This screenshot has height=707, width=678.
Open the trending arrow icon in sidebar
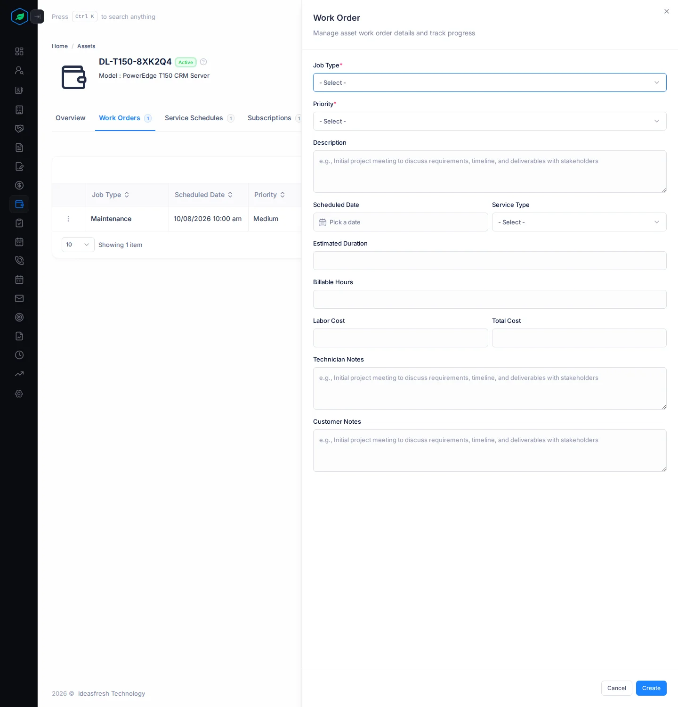tap(19, 374)
